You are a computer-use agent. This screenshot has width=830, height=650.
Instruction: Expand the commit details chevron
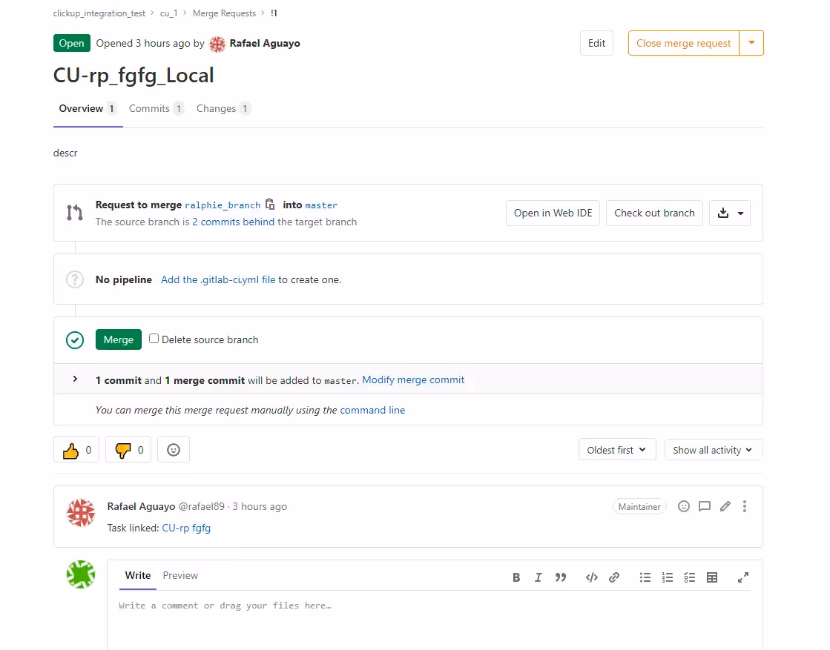pyautogui.click(x=74, y=379)
